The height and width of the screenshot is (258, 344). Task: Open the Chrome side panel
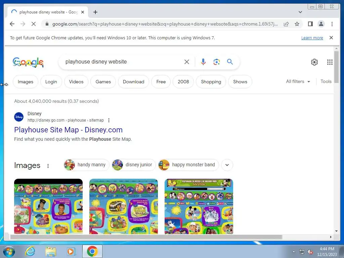pyautogui.click(x=310, y=24)
